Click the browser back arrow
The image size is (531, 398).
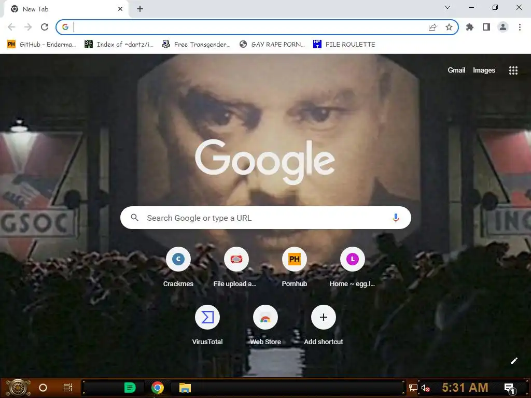click(11, 27)
